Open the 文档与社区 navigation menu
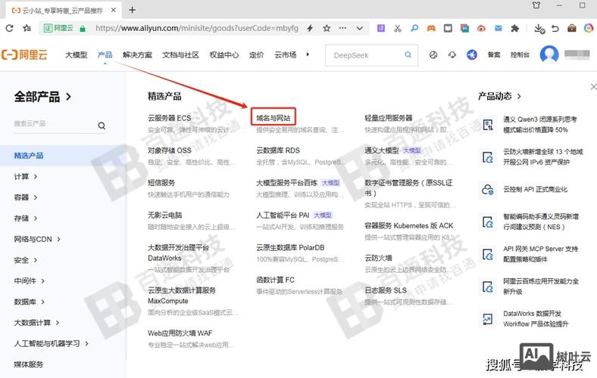The image size is (597, 378). (181, 55)
